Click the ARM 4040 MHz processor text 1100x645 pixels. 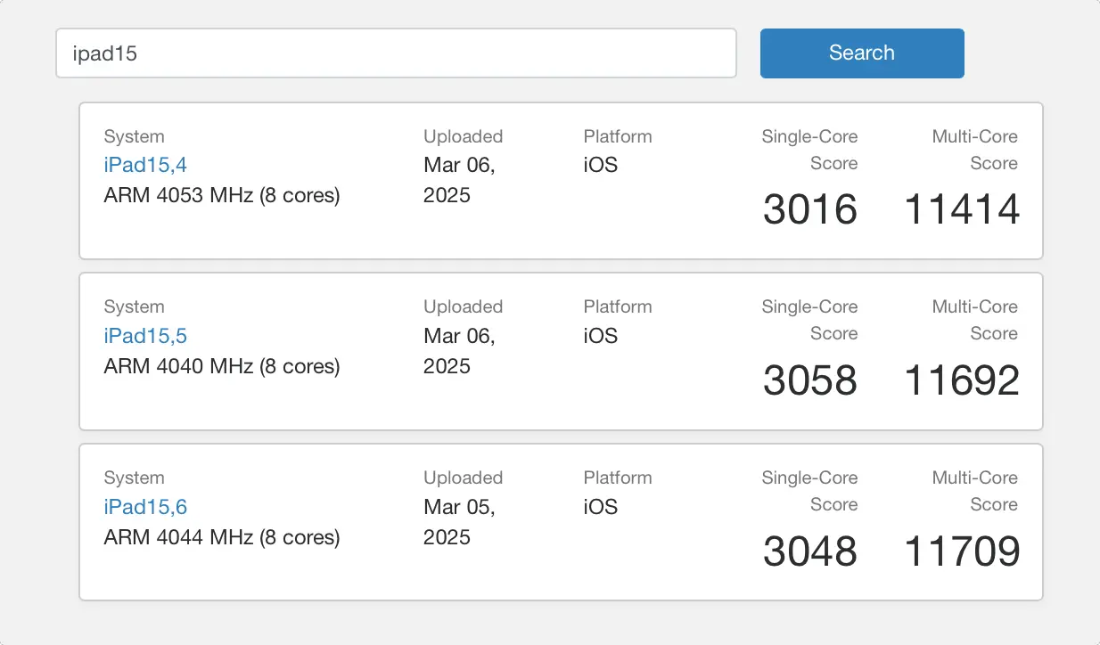point(222,366)
